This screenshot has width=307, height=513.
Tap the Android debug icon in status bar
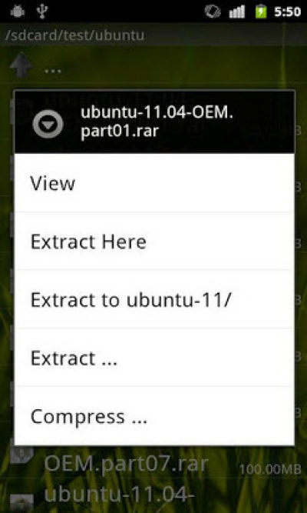pos(18,12)
